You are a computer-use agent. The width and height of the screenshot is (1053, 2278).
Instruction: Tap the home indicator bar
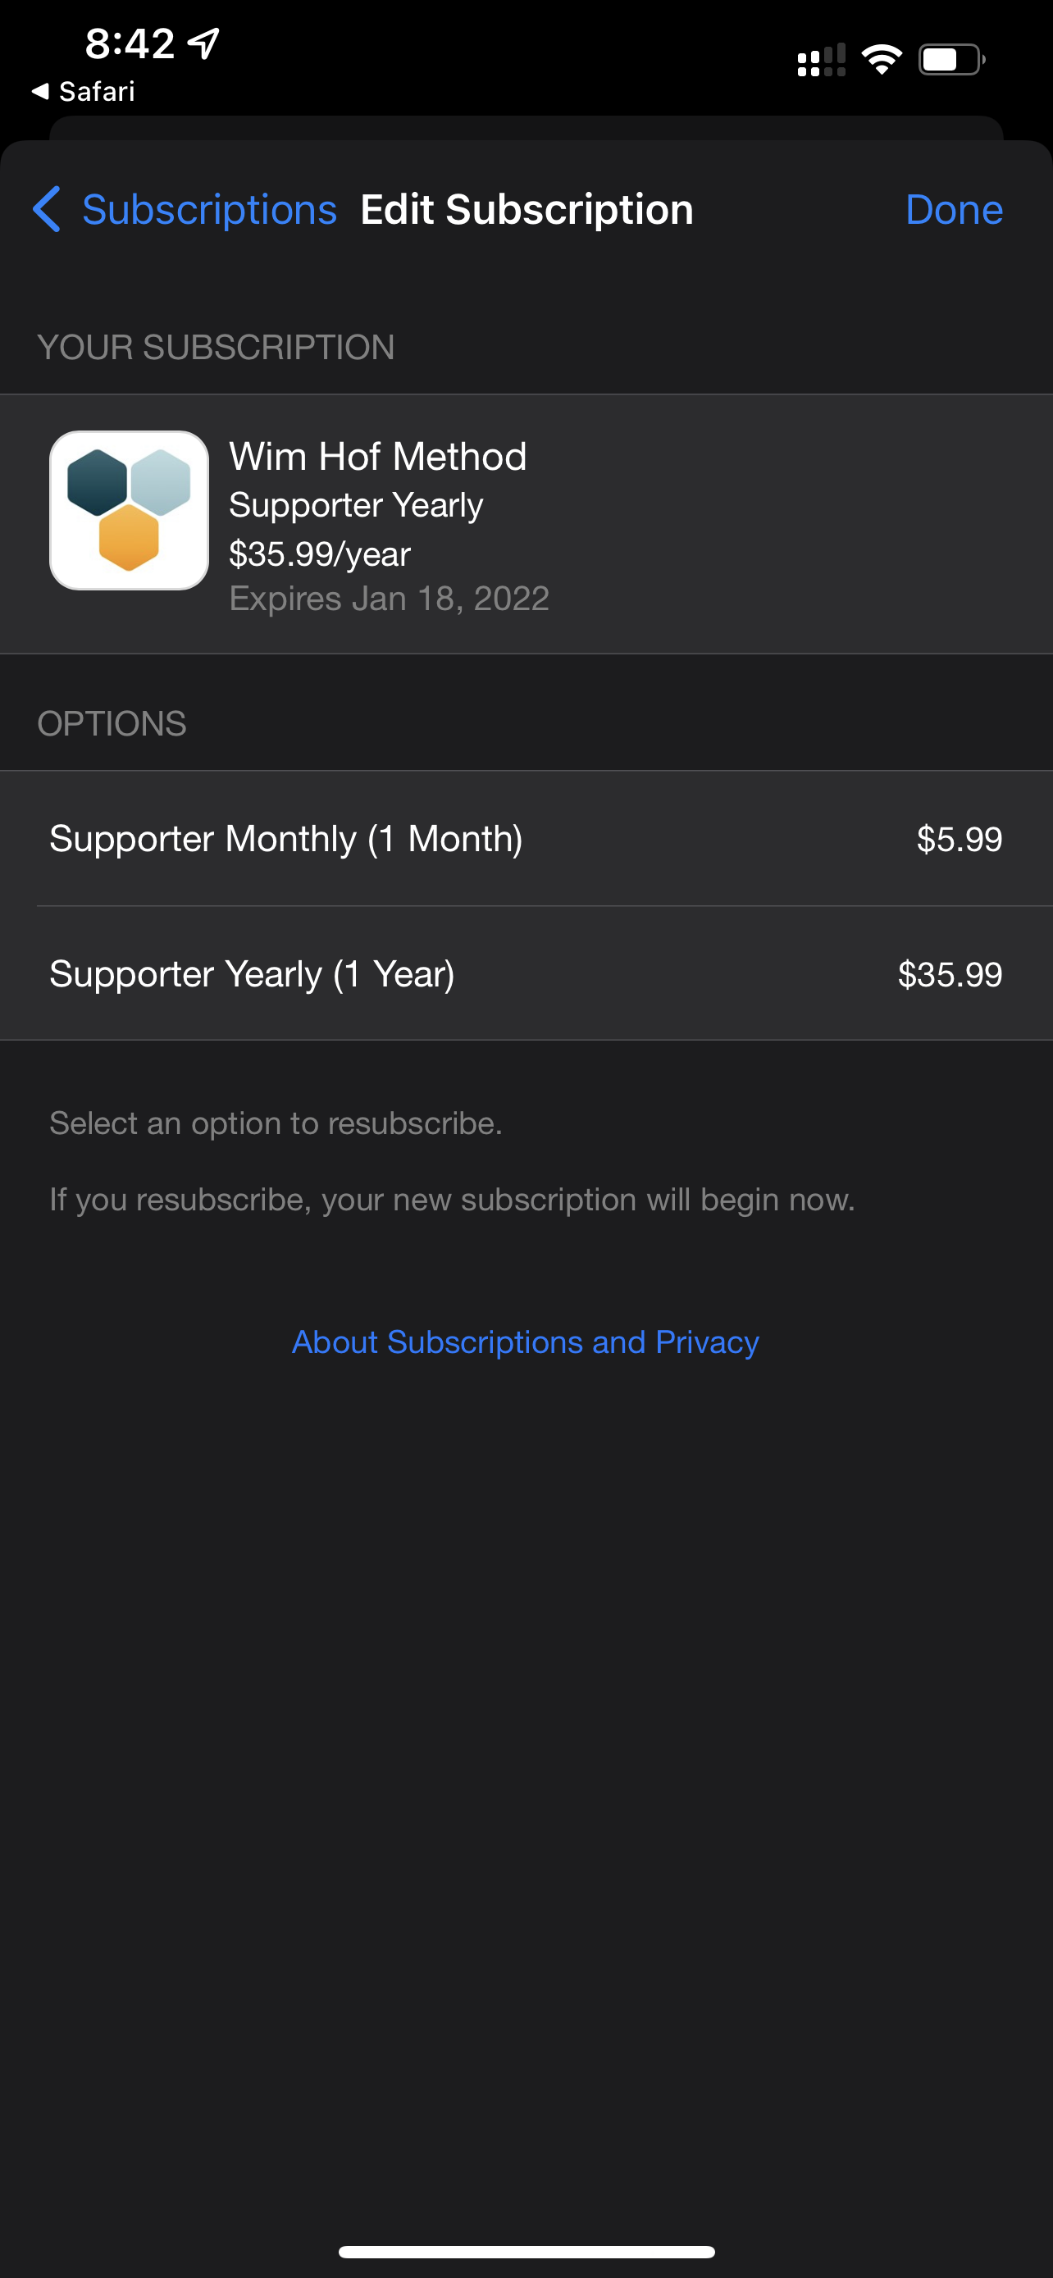pyautogui.click(x=526, y=2252)
